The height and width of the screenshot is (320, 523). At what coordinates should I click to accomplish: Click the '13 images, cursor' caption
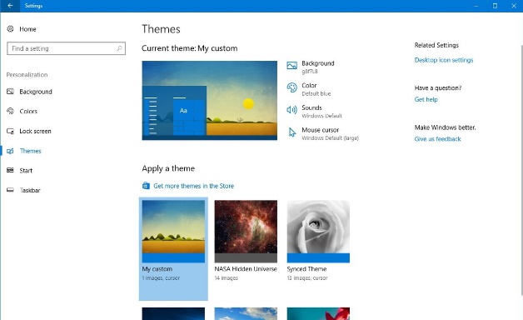[x=307, y=278]
